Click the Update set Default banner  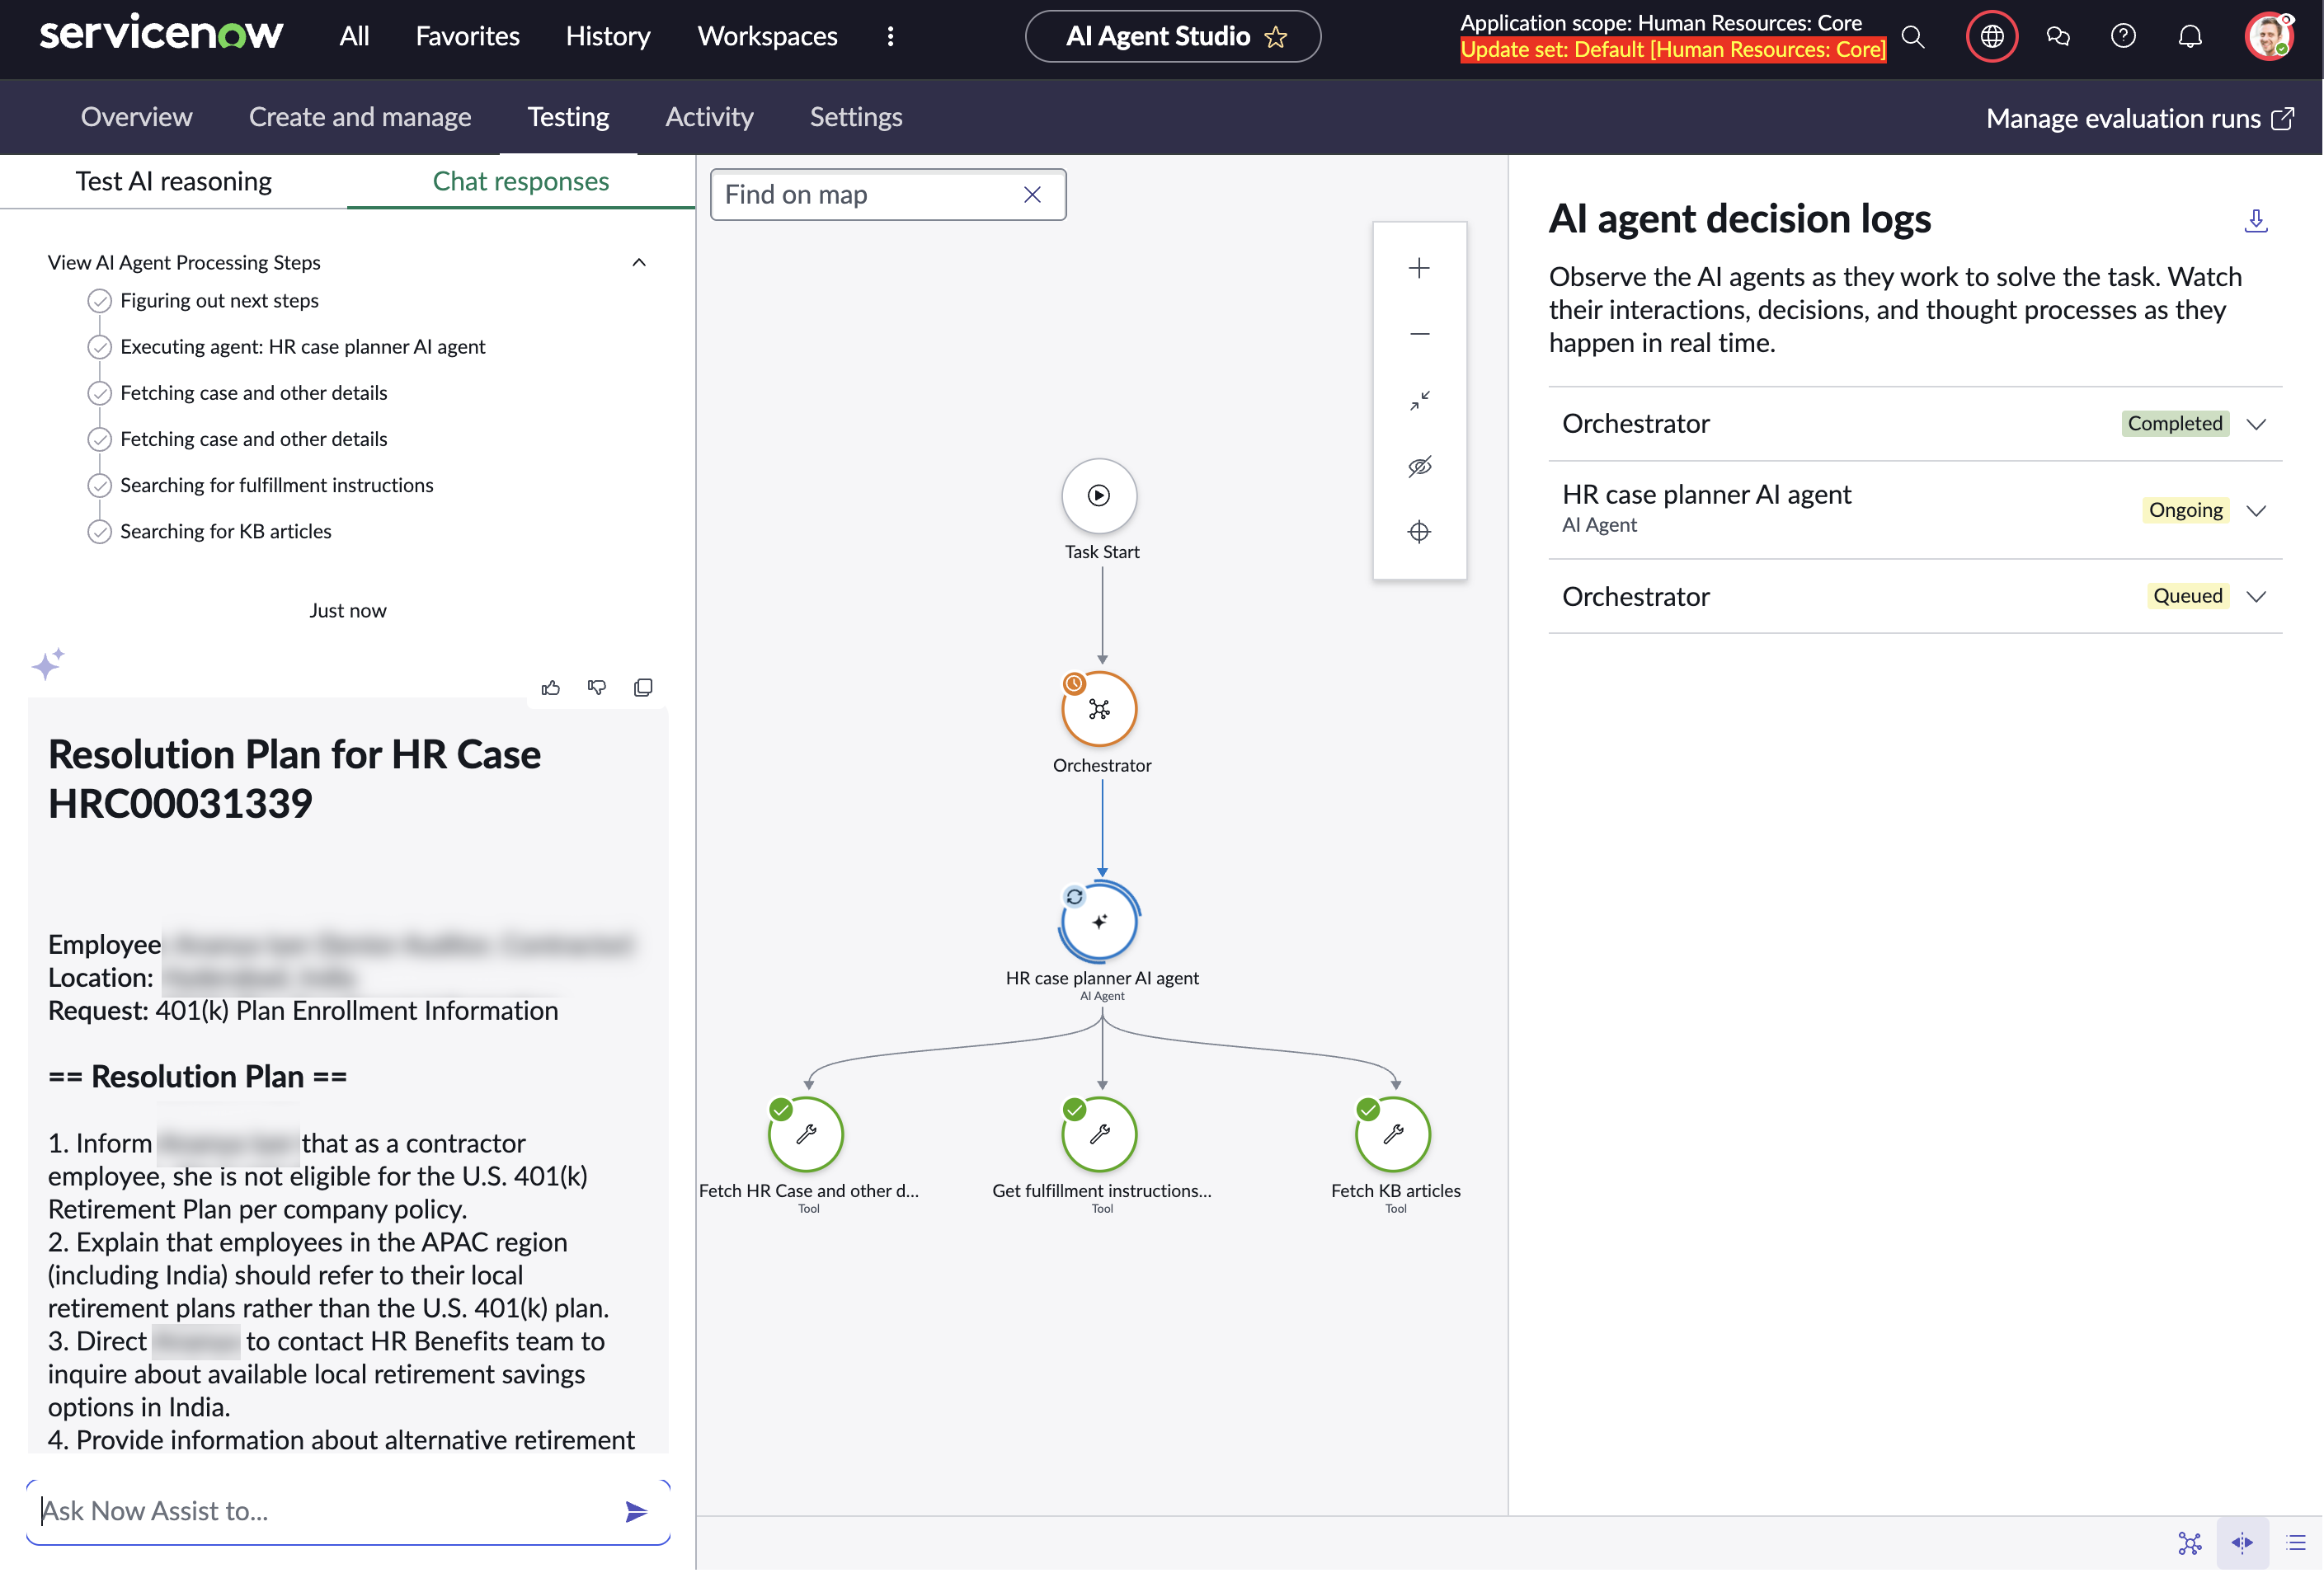pos(1672,50)
